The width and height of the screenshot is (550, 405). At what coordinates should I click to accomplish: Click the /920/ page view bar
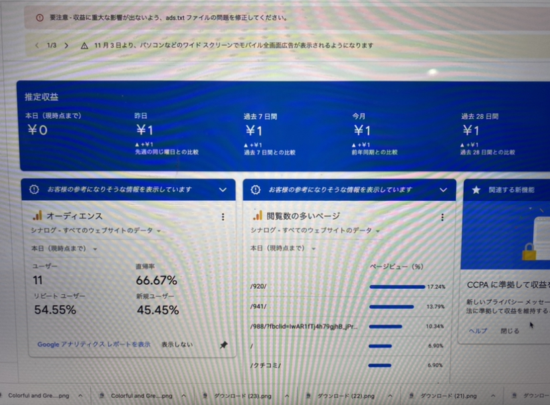tap(397, 287)
